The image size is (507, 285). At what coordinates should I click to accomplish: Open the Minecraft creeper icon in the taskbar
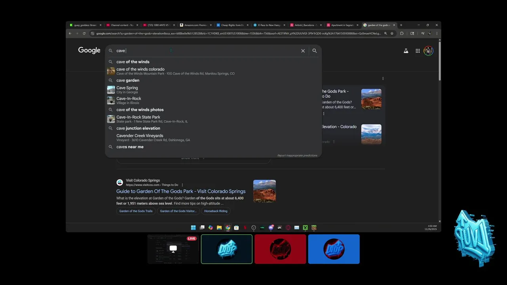(305, 228)
